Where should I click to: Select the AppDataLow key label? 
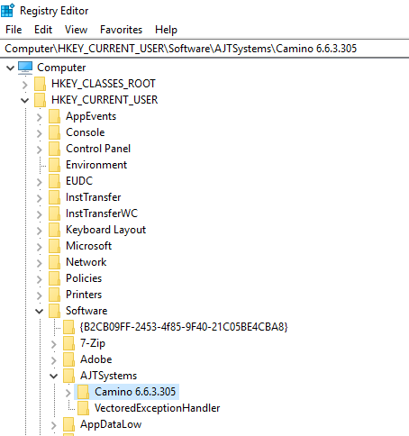111,424
